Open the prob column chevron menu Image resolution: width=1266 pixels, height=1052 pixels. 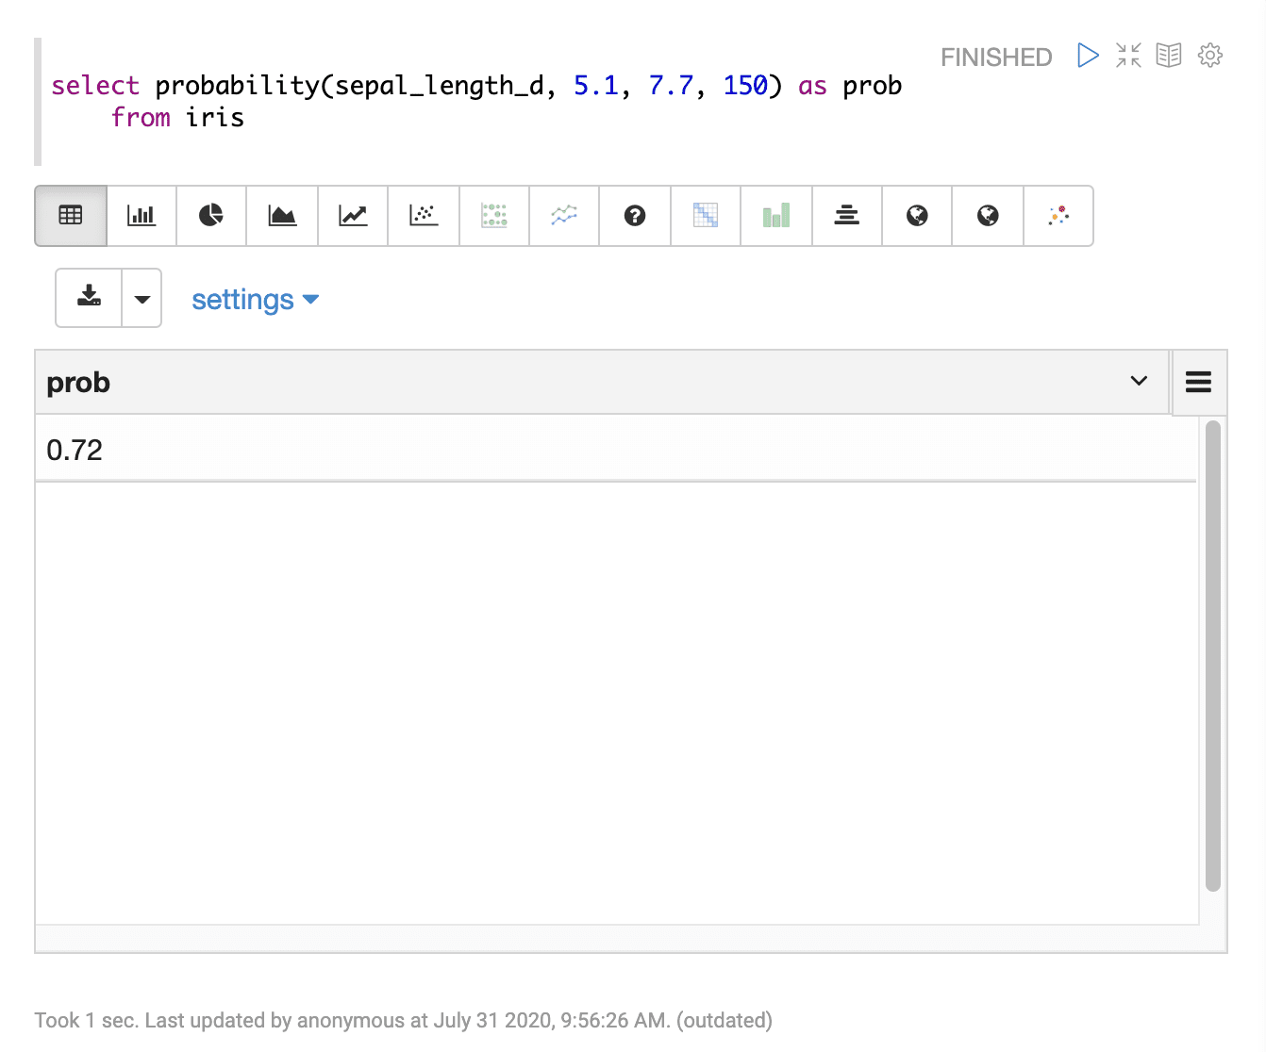click(x=1139, y=381)
